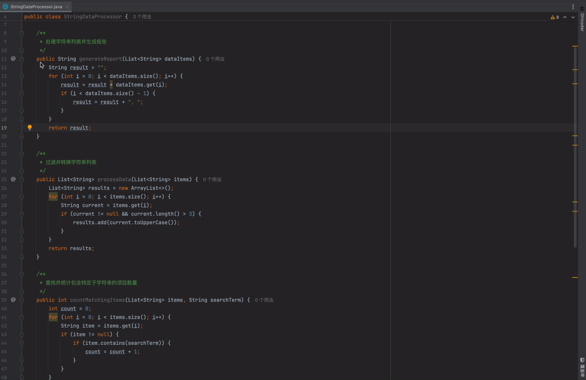The width and height of the screenshot is (586, 380).
Task: Select the StringDataProcessor.java editor tab
Action: (x=36, y=7)
